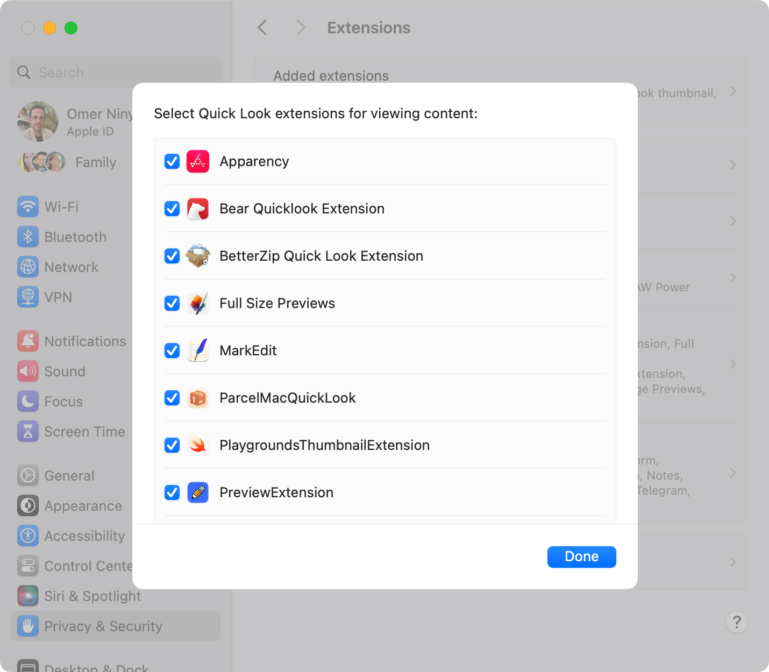Open Sound settings in sidebar
The height and width of the screenshot is (672, 769).
tap(116, 371)
